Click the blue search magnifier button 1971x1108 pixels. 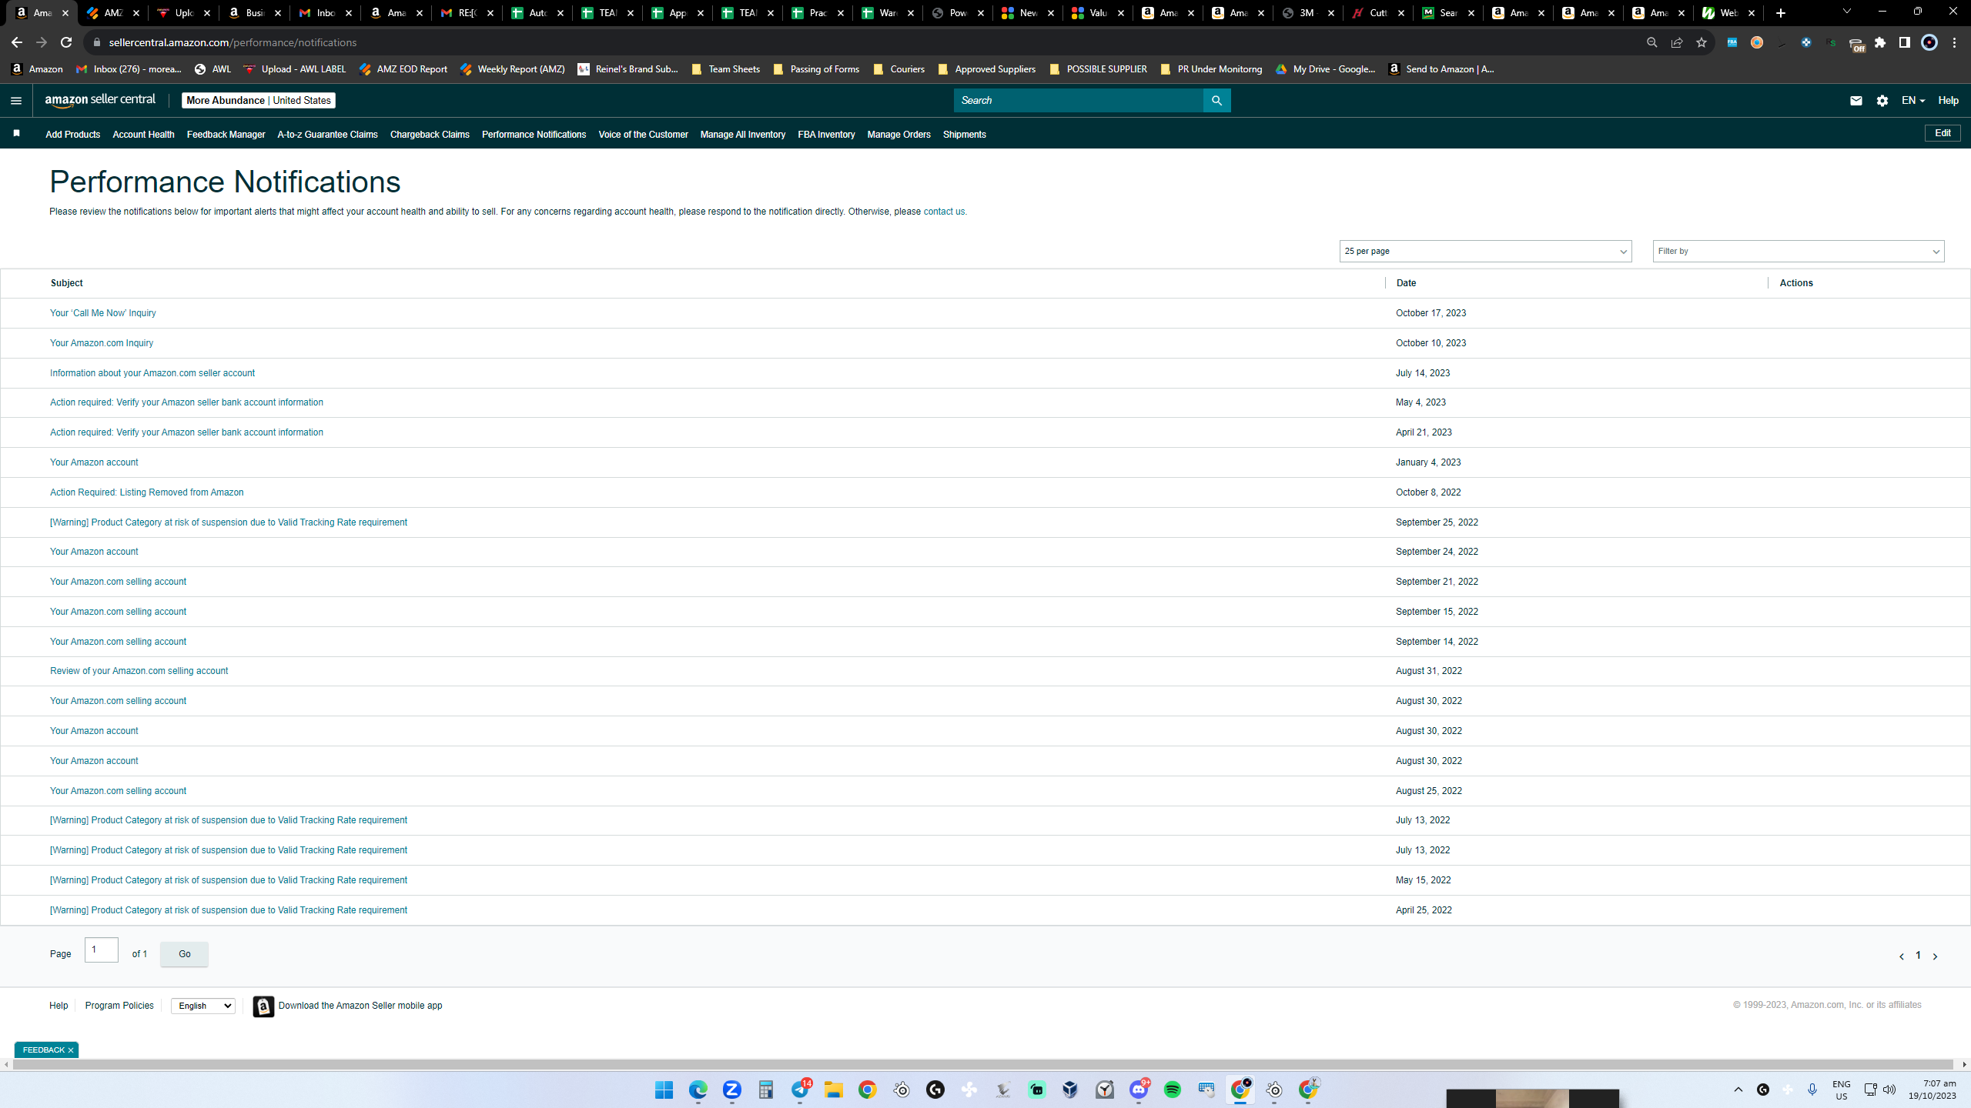coord(1216,101)
